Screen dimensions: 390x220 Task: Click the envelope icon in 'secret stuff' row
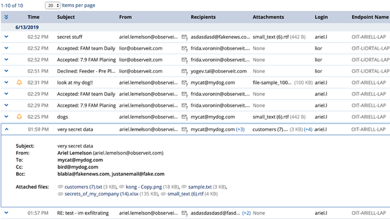[x=184, y=37]
